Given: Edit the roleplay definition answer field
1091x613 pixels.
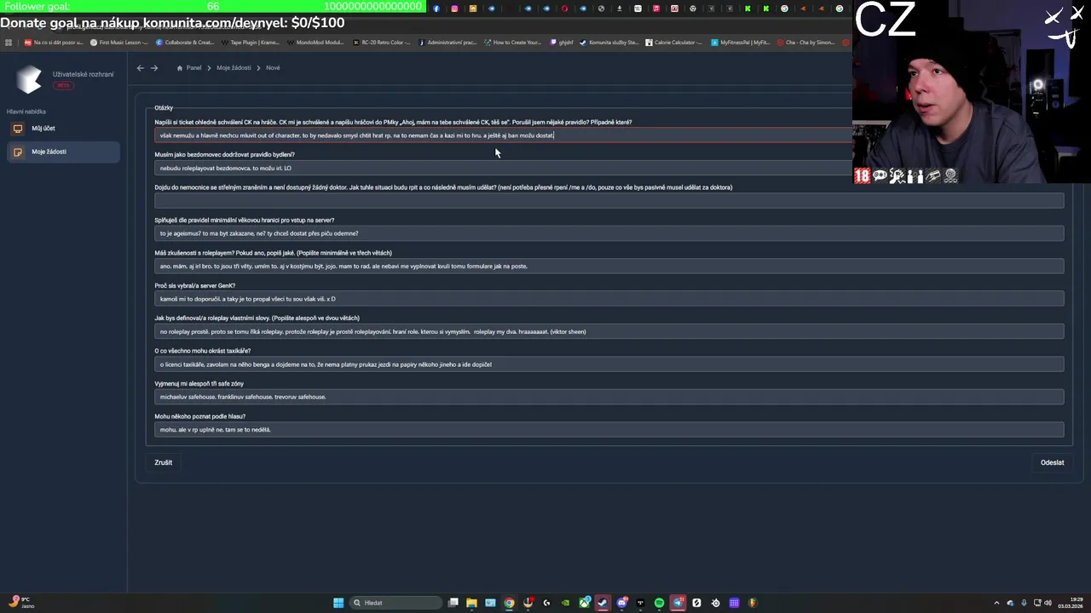Looking at the screenshot, I should (x=609, y=332).
